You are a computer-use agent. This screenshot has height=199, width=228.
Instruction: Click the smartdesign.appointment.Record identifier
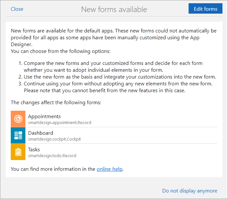60,123
